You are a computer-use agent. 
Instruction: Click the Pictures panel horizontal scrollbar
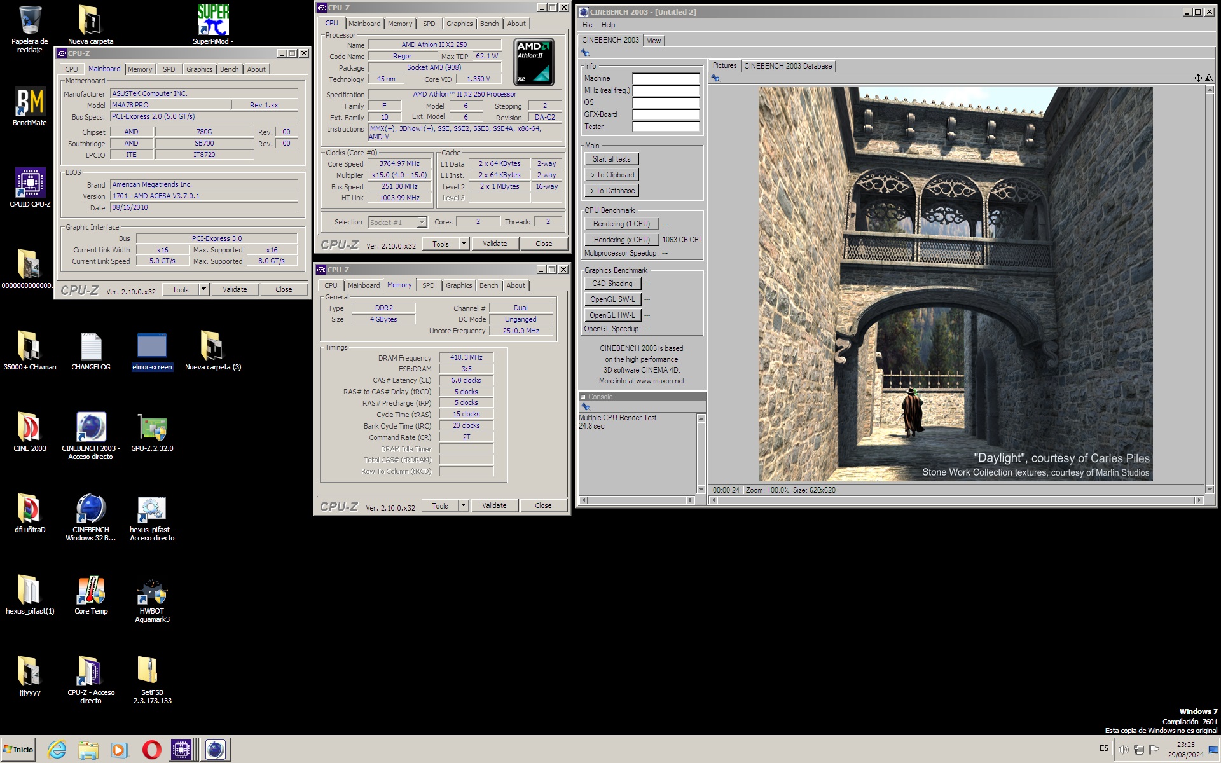[x=956, y=500]
